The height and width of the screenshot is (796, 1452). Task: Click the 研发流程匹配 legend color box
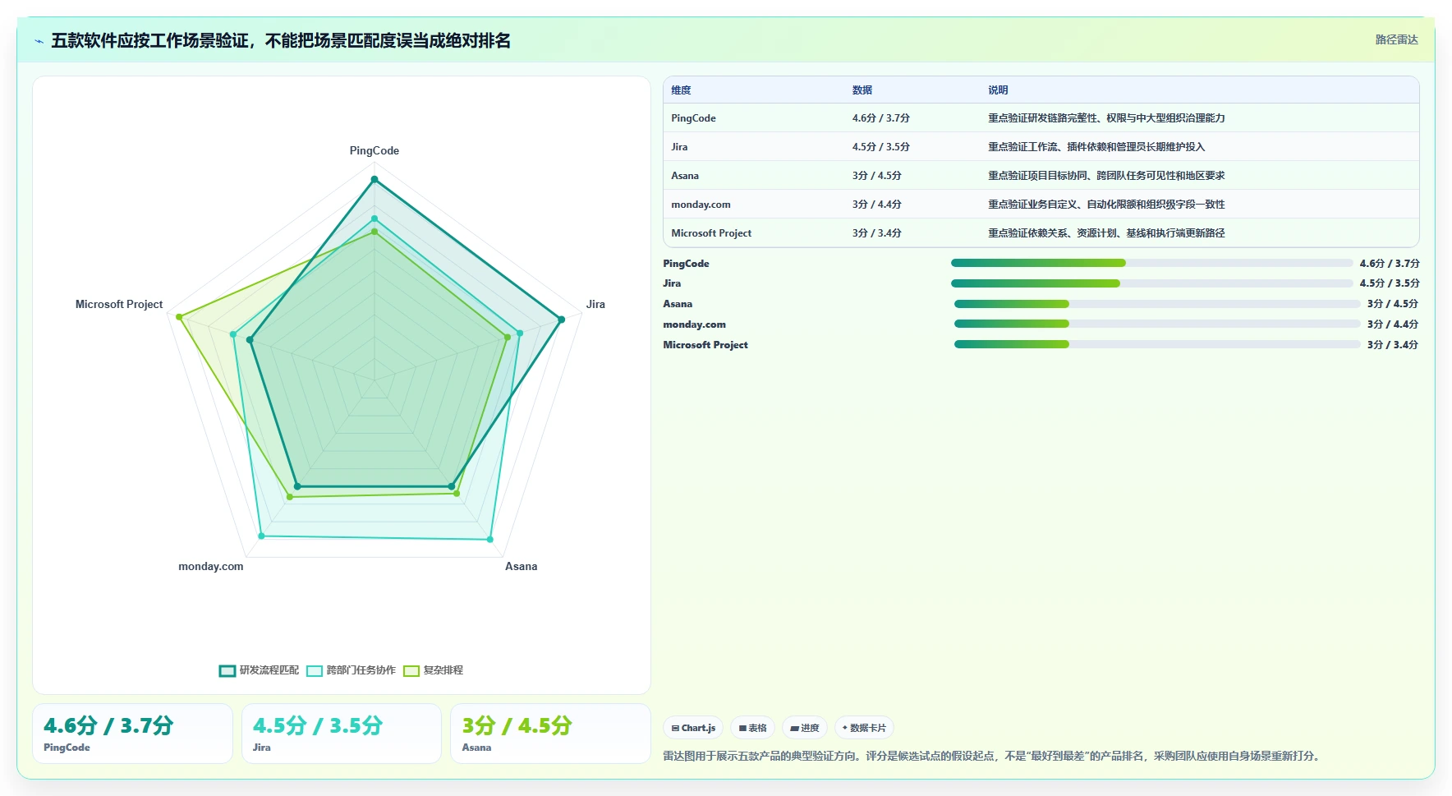[x=227, y=670]
